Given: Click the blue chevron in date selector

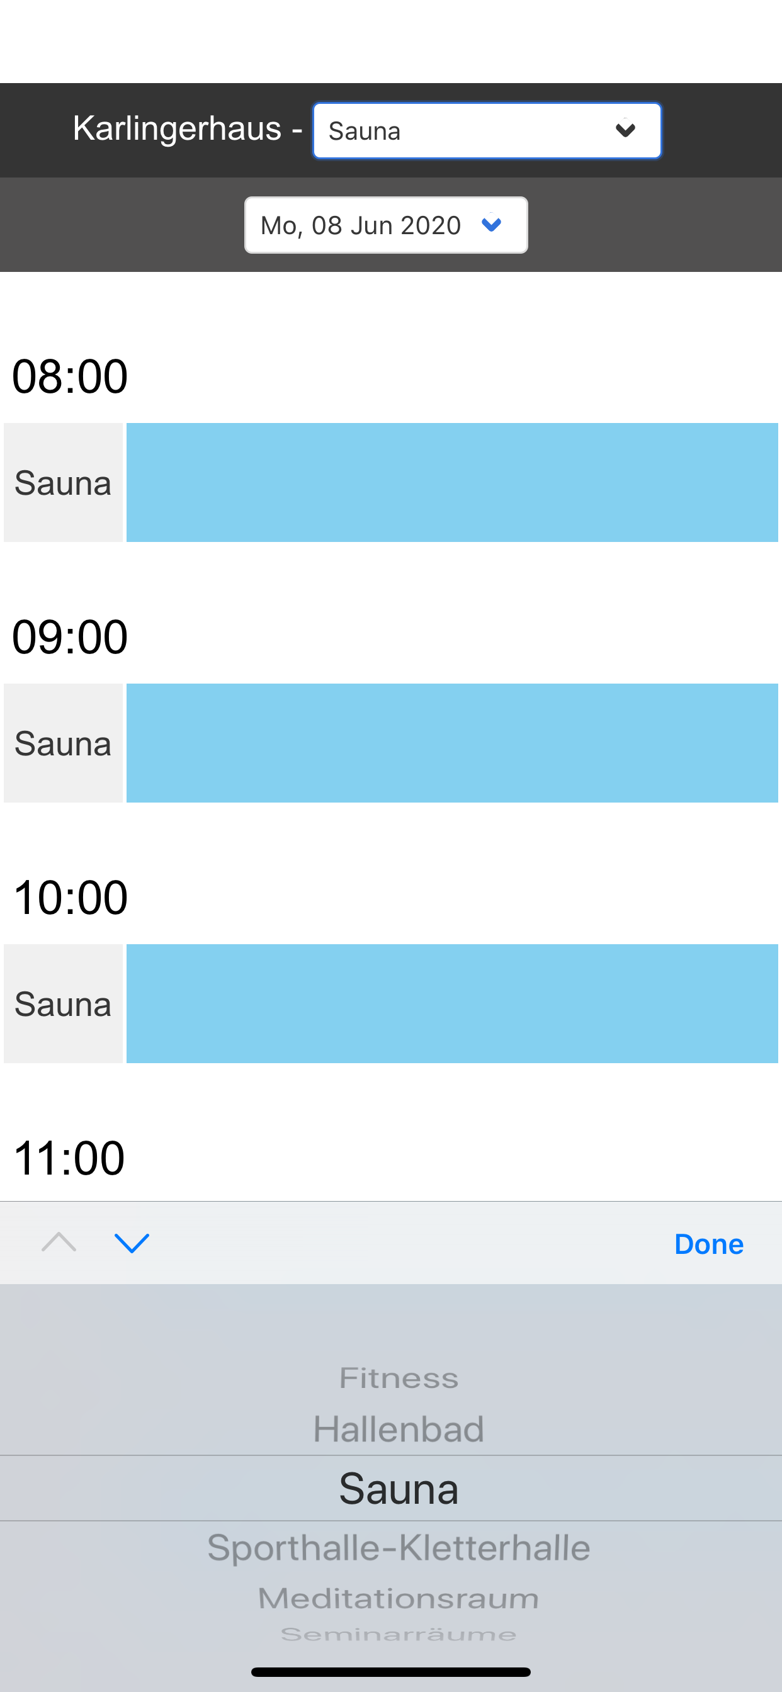Looking at the screenshot, I should coord(492,225).
